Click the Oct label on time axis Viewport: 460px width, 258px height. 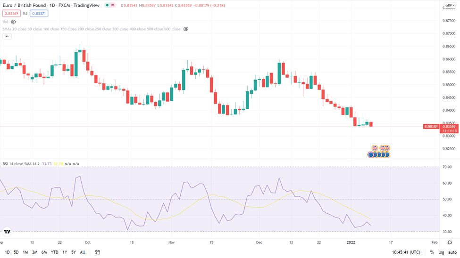87,242
